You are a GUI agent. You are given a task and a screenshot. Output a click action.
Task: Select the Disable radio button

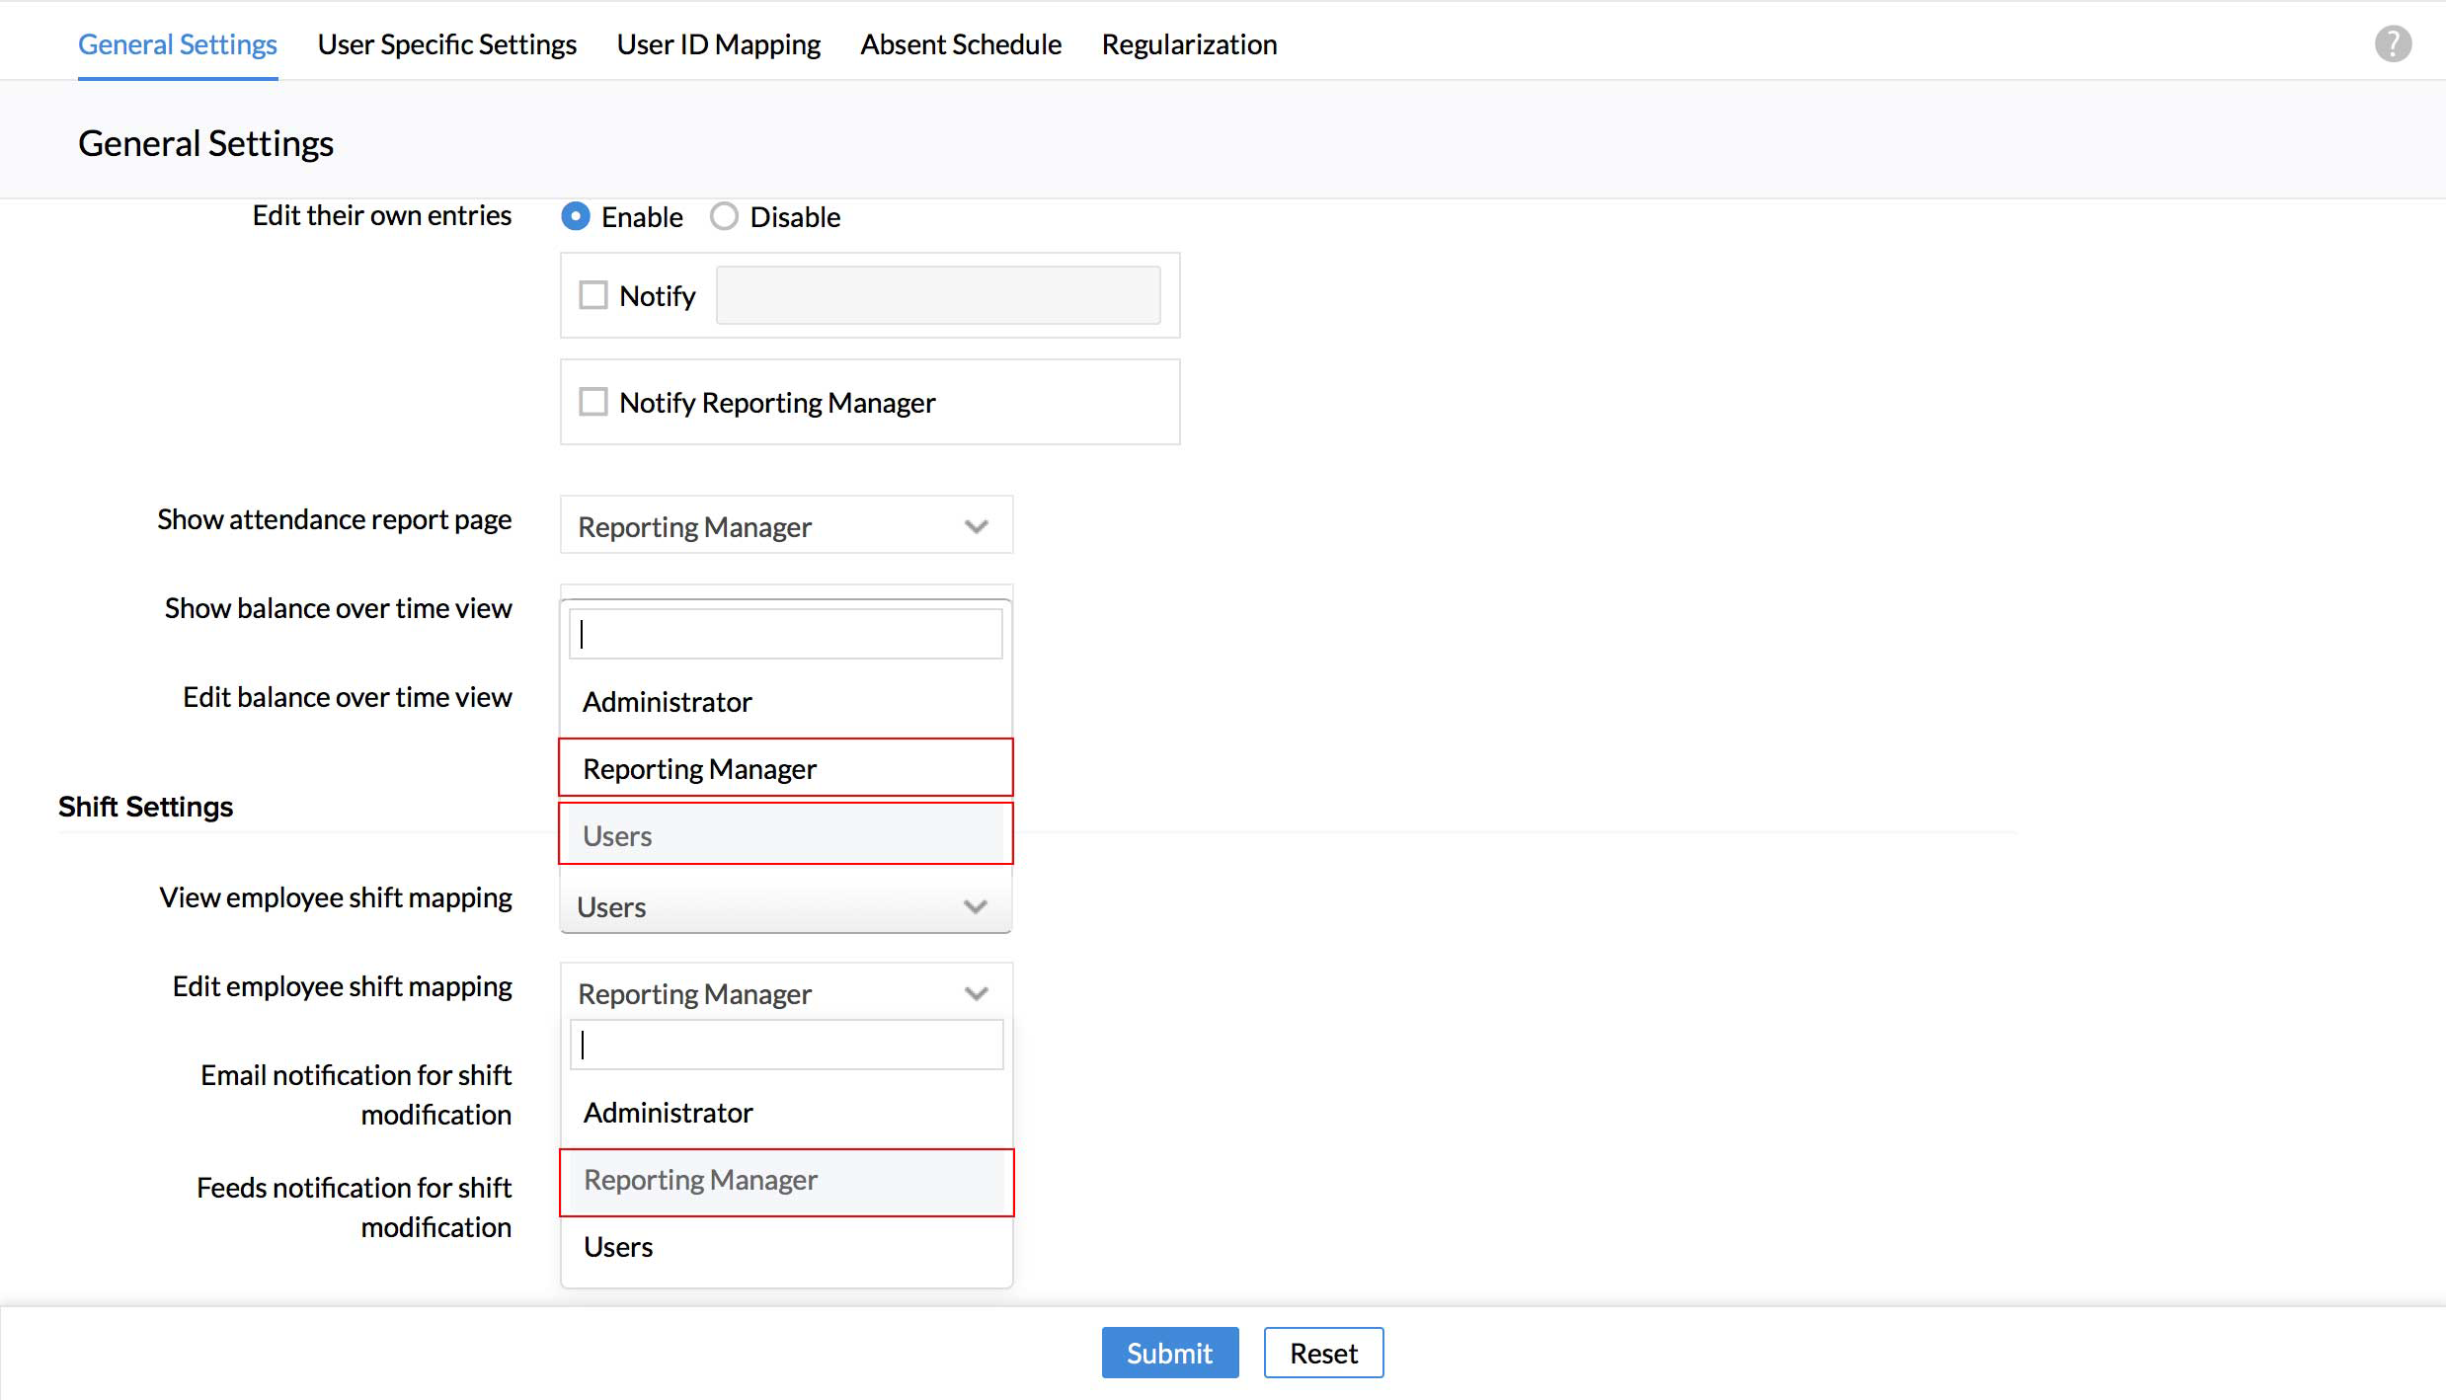(724, 216)
